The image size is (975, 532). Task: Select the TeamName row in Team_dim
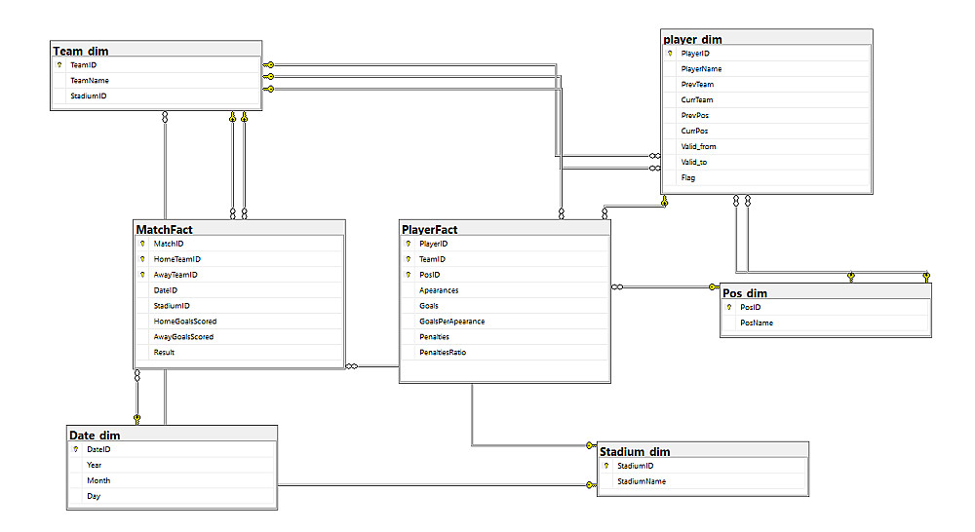tap(155, 80)
